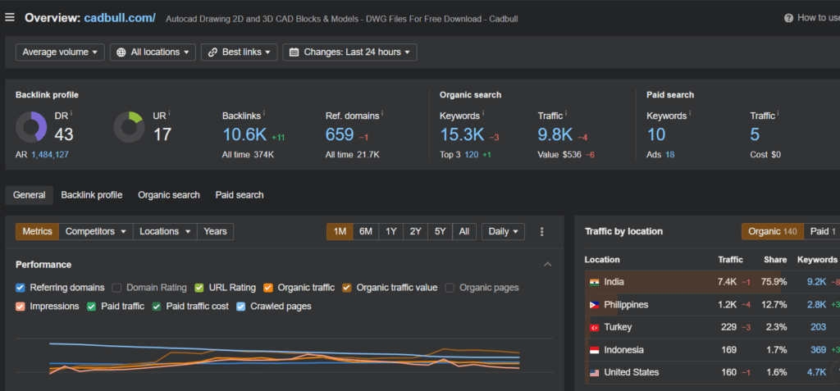Click the Philippines flag icon
The height and width of the screenshot is (391, 840).
click(594, 305)
